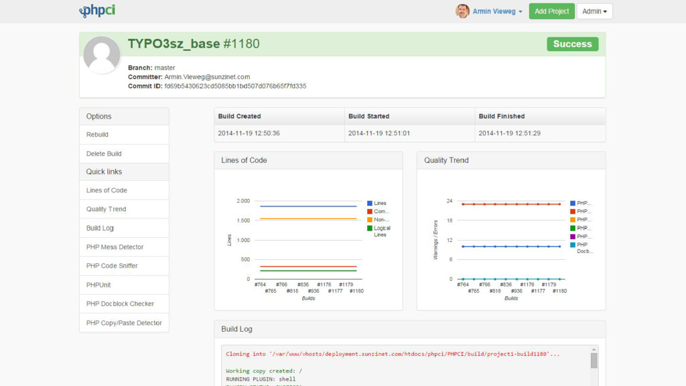The image size is (686, 386).
Task: Open PHP Copy/Paste Detector quick link
Action: pos(124,323)
